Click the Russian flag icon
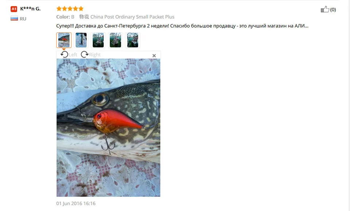 pyautogui.click(x=14, y=19)
